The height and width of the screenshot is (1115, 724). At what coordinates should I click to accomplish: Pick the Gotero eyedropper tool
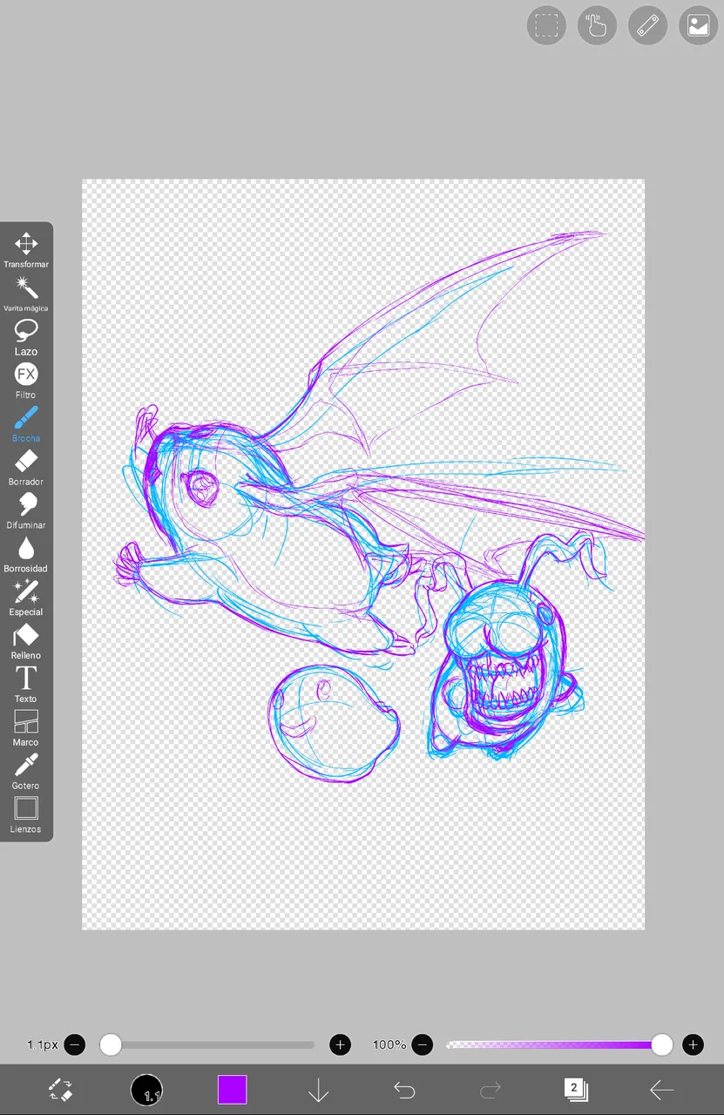(26, 772)
